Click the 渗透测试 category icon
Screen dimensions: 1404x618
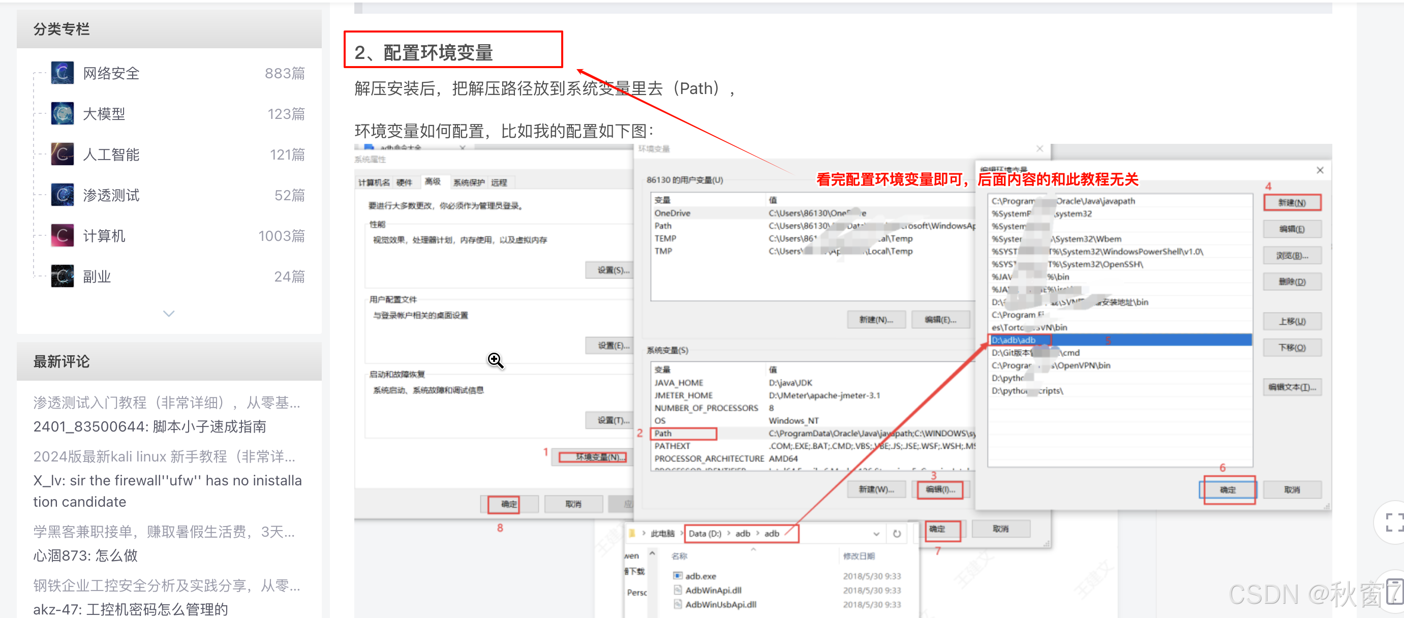click(62, 195)
